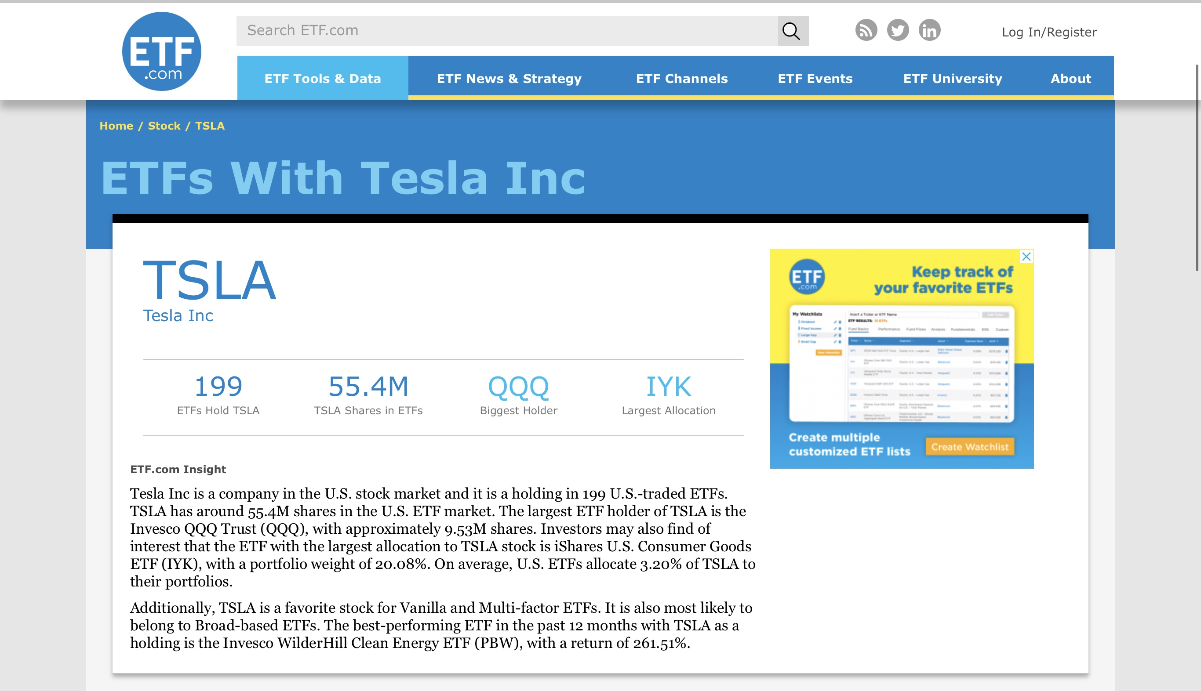The width and height of the screenshot is (1201, 691).
Task: Open the ETF News & Strategy menu
Action: (x=509, y=78)
